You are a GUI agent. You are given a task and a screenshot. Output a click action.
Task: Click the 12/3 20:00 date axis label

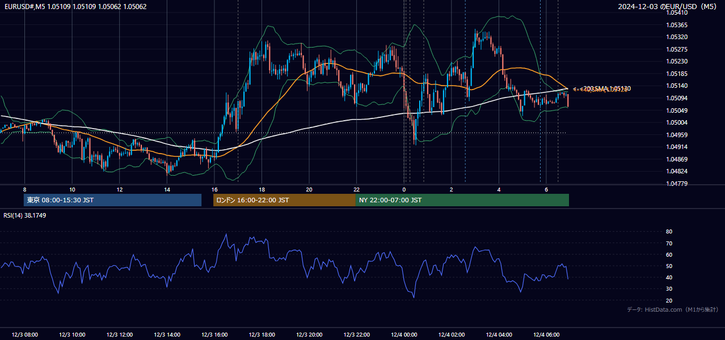click(x=309, y=335)
